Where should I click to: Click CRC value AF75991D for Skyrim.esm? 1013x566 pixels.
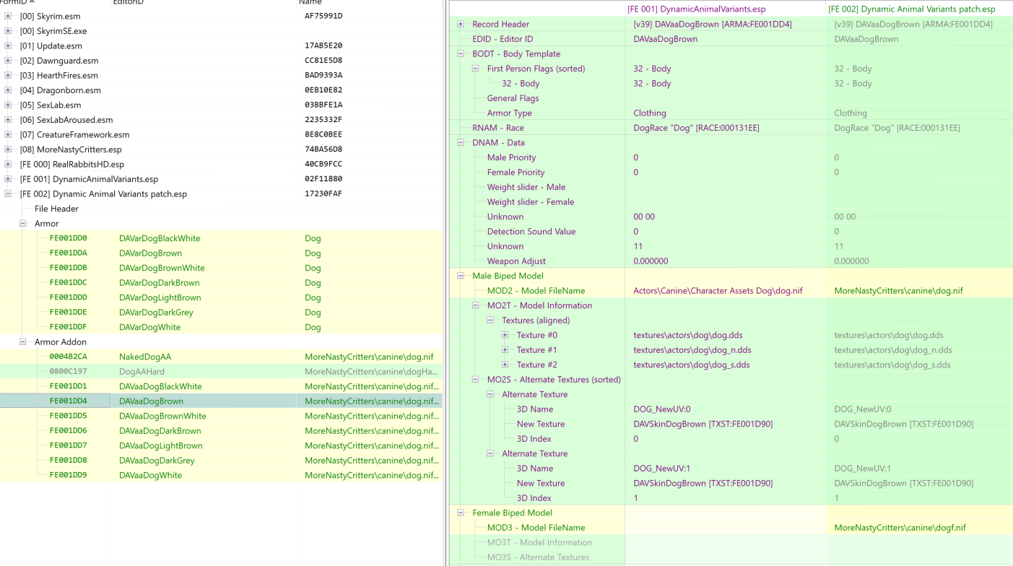coord(323,16)
